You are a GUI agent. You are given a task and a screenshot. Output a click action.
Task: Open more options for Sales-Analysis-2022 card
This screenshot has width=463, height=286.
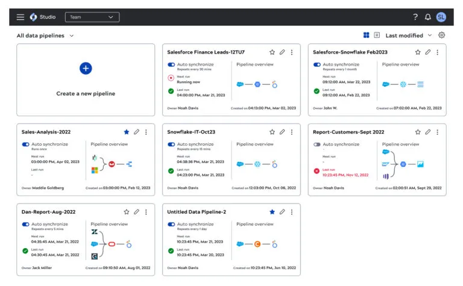(x=146, y=132)
